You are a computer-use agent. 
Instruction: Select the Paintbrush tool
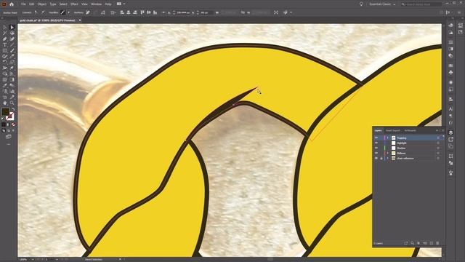[x=12, y=50]
